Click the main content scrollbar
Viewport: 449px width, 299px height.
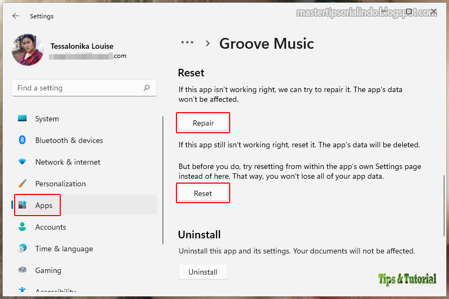coord(444,206)
